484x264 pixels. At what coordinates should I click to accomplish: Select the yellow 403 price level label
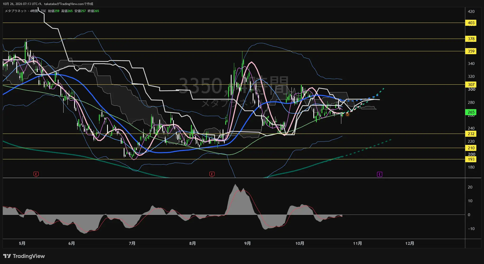(x=471, y=23)
